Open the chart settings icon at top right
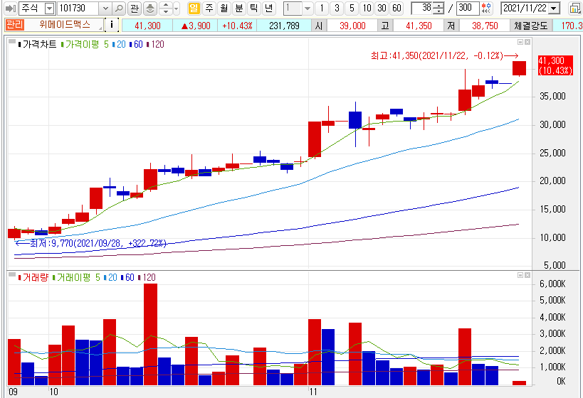Viewport: 583px width, 398px height. click(x=575, y=8)
